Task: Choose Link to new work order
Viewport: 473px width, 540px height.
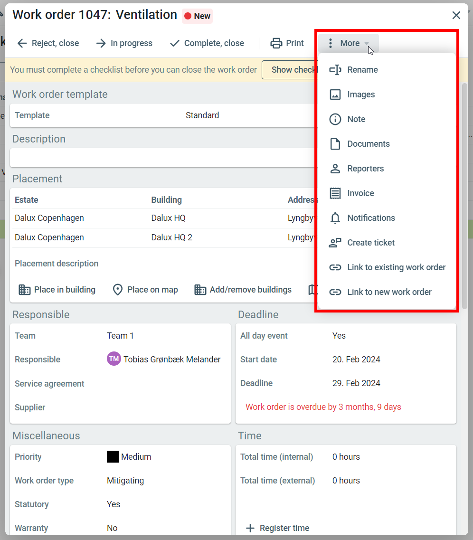Action: tap(389, 292)
